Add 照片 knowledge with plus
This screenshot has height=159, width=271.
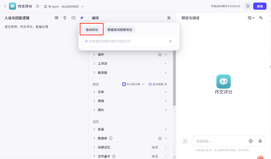tap(166, 110)
